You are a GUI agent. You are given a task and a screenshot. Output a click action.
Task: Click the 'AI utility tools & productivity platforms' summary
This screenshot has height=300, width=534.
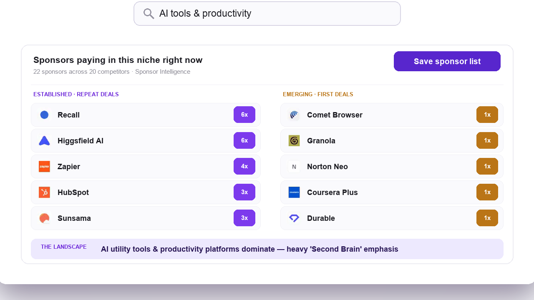249,249
